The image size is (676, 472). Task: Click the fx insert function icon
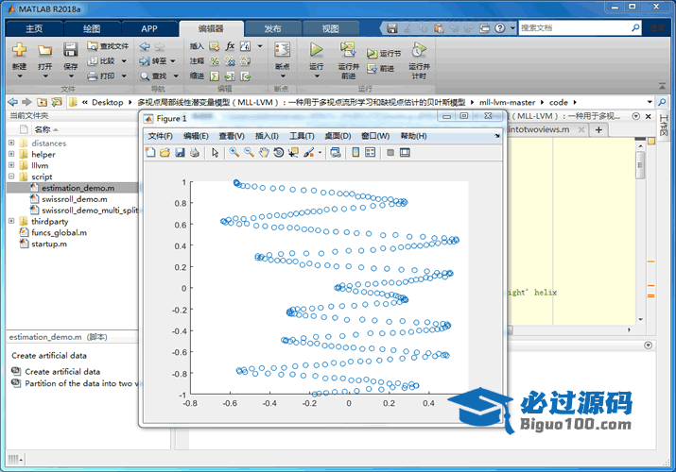point(231,46)
